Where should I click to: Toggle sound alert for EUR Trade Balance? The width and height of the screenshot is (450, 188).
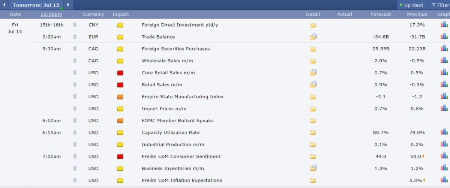coord(75,37)
